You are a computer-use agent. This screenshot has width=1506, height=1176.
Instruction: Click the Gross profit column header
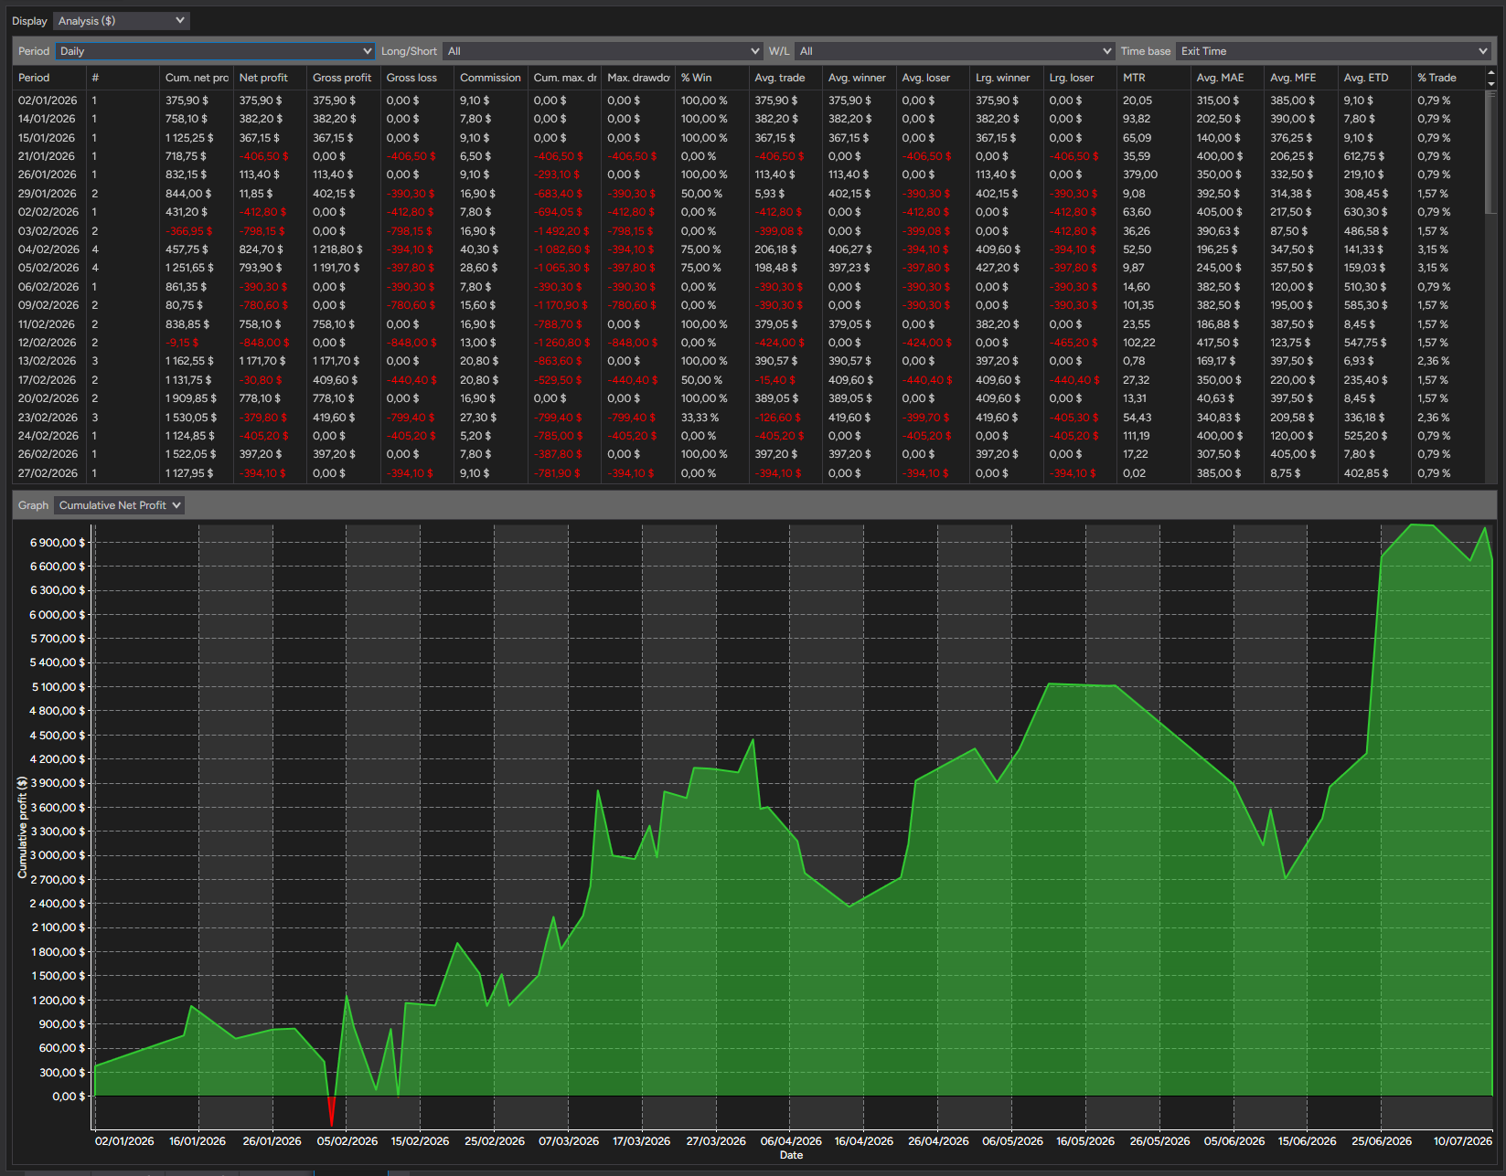[x=344, y=78]
